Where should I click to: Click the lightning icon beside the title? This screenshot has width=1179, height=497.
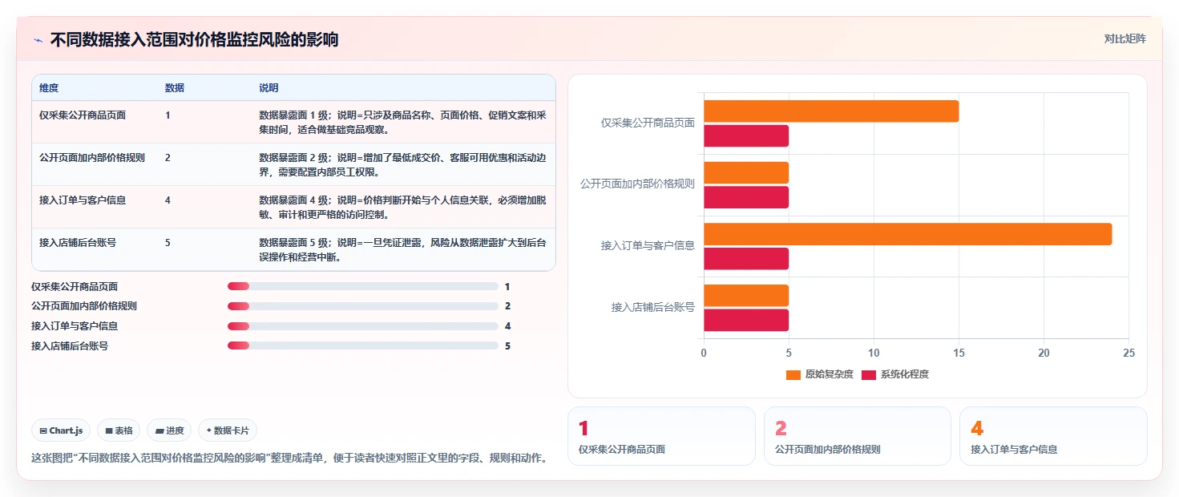point(38,40)
